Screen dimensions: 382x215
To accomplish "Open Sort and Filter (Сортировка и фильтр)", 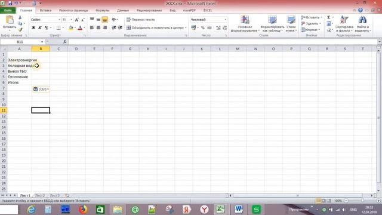I will [344, 24].
